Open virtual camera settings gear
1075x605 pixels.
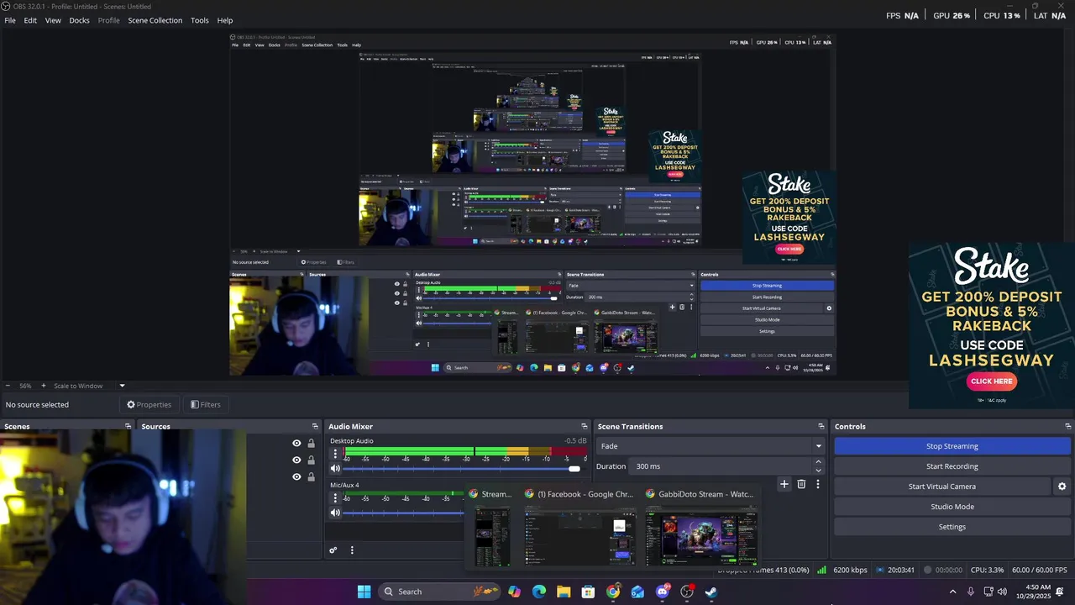point(1062,487)
